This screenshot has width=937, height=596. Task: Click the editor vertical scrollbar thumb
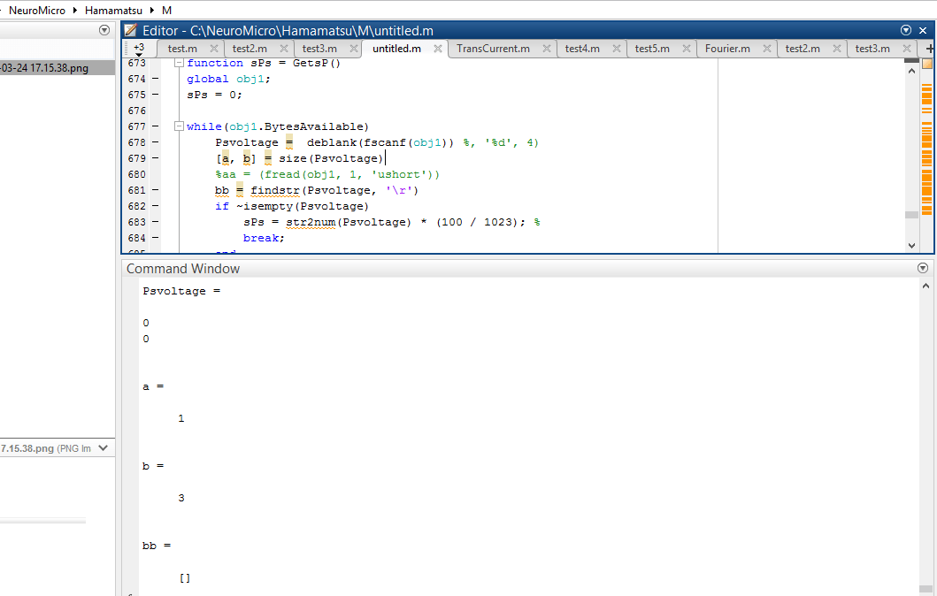tap(911, 215)
